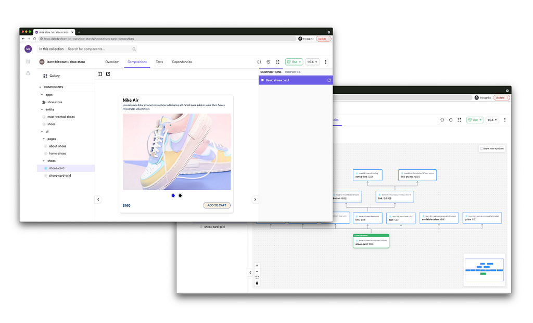Switch to the PROPERTIES panel tab
Viewport: 533px width, 323px height.
click(x=293, y=72)
